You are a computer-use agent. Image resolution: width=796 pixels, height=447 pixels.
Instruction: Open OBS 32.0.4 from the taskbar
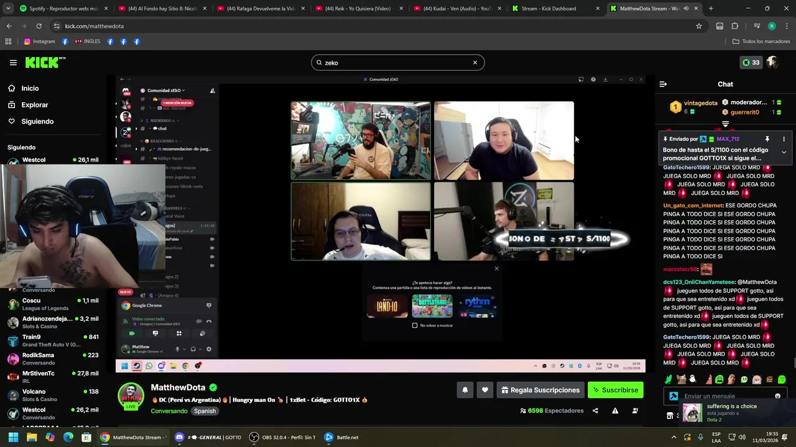tap(282, 437)
